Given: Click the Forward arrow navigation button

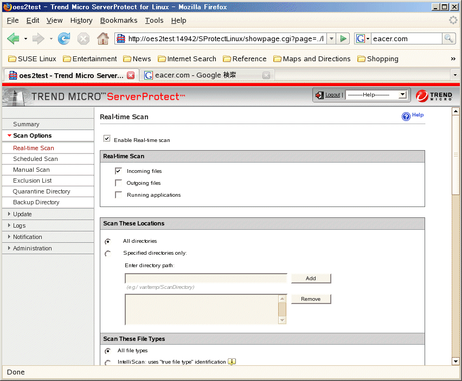Looking at the screenshot, I should pos(38,38).
